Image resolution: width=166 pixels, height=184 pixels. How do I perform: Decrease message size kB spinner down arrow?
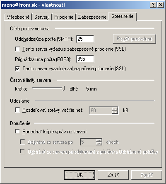coord(115,112)
